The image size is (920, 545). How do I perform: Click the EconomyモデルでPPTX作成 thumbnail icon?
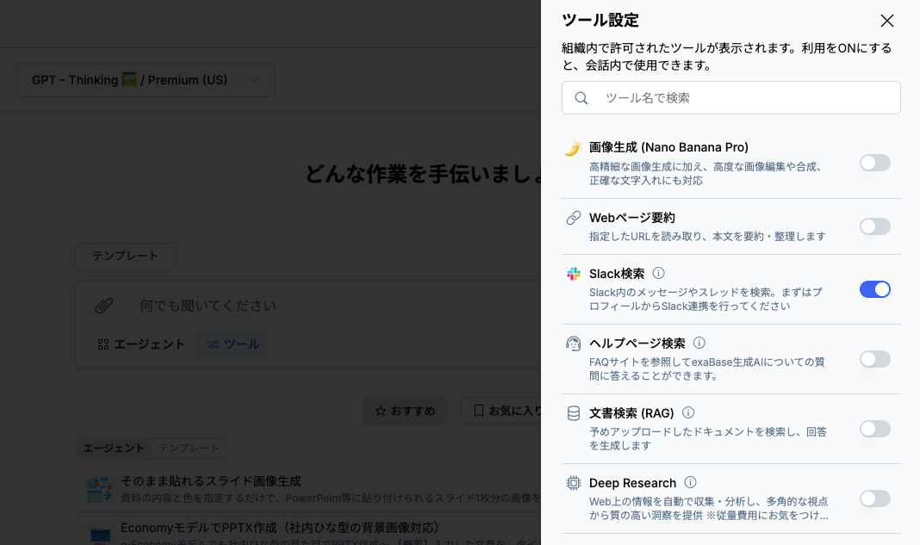(x=100, y=535)
